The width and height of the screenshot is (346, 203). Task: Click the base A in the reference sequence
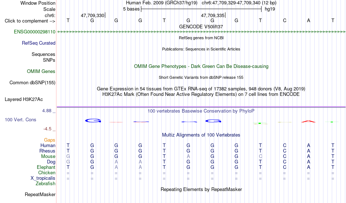pyautogui.click(x=308, y=20)
